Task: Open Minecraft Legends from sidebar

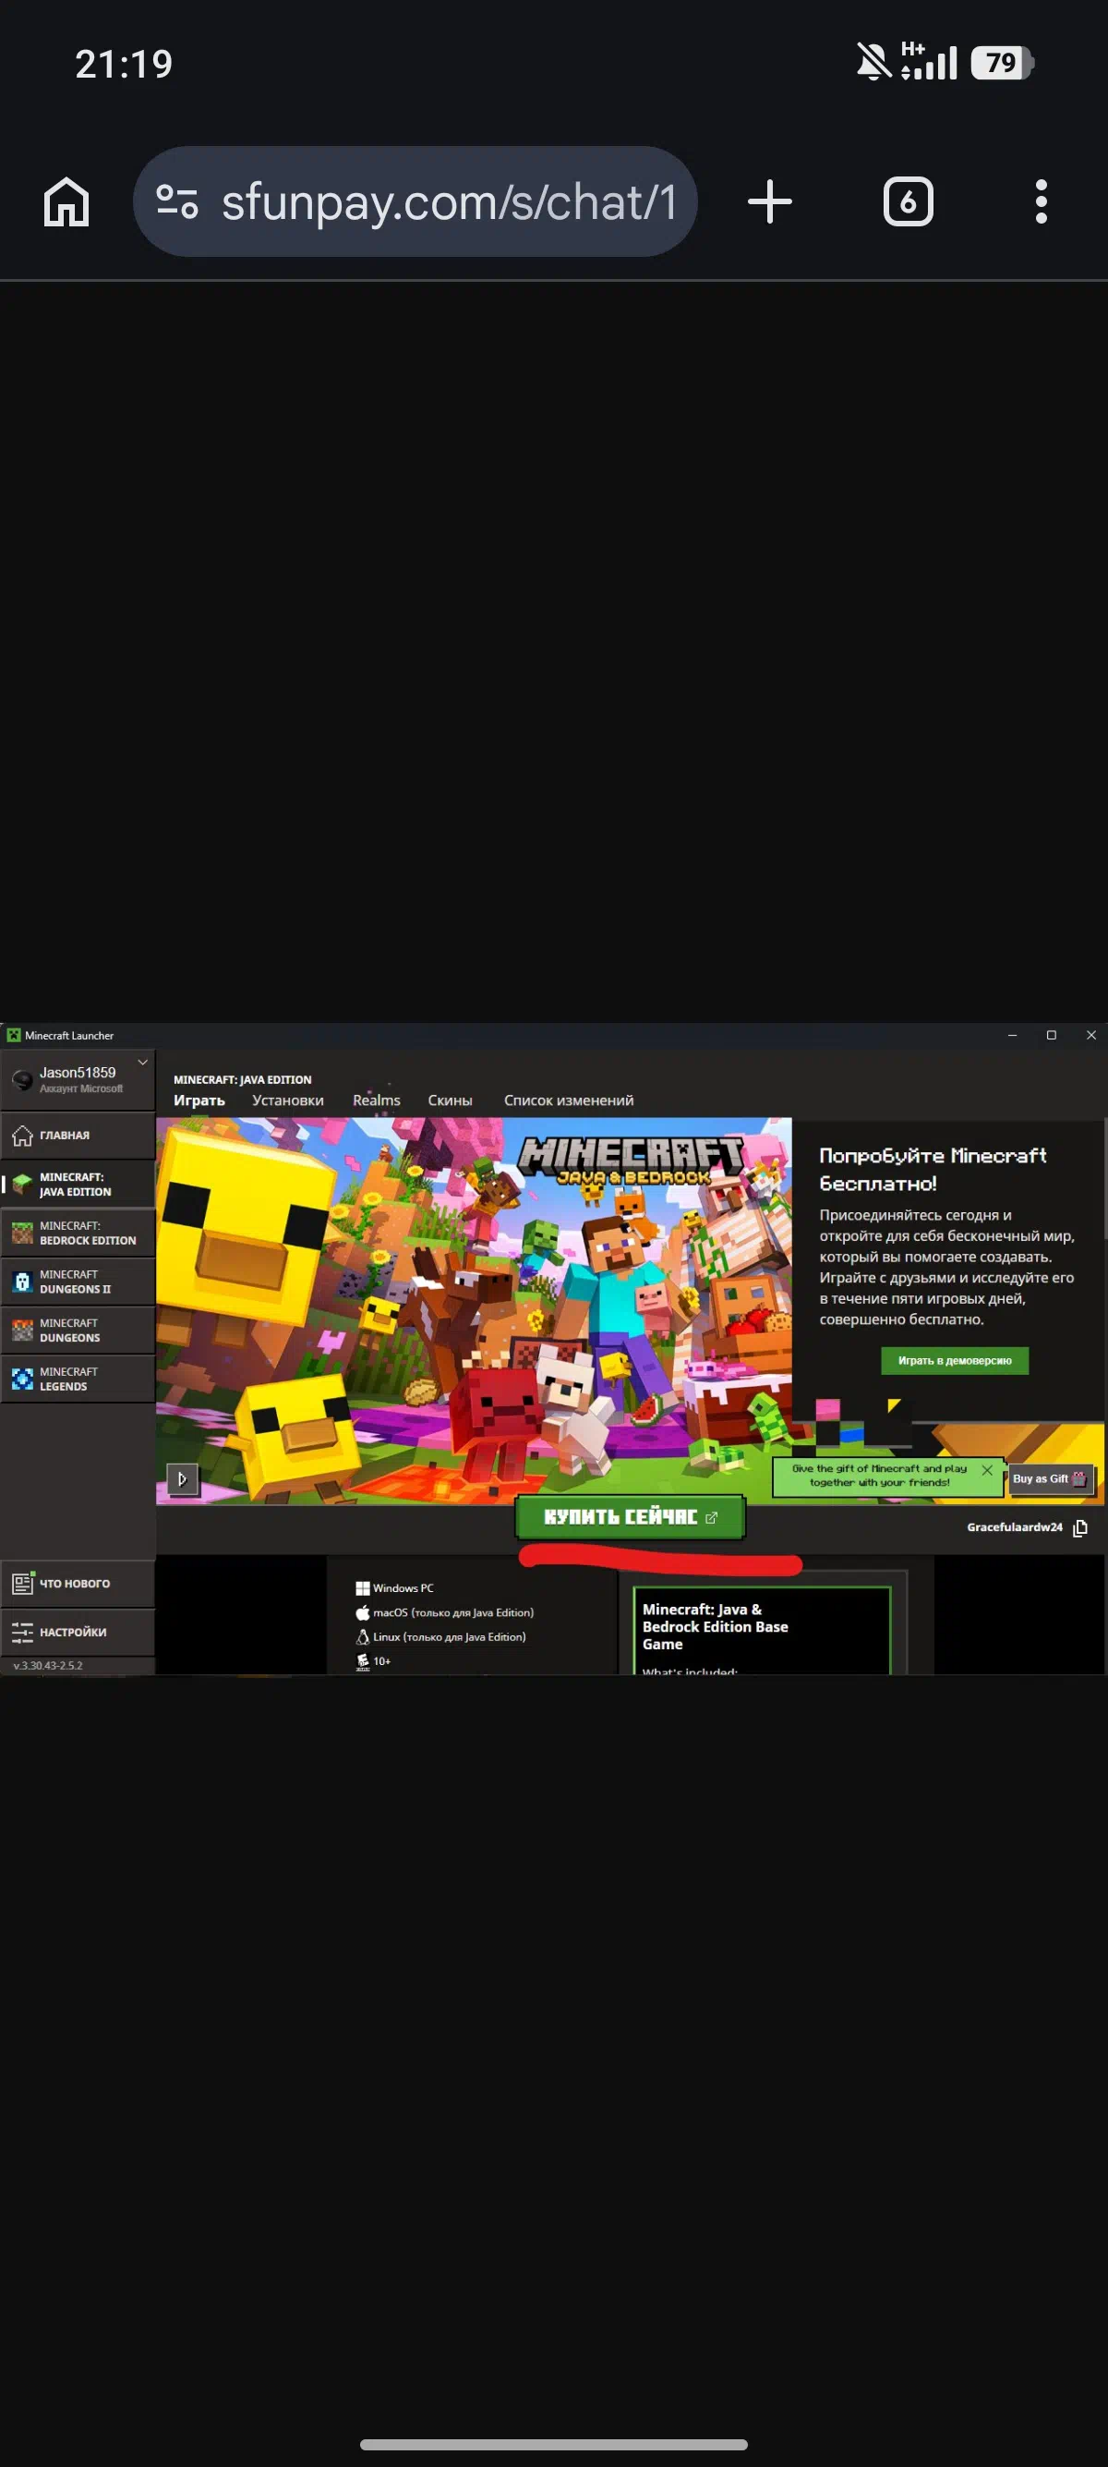Action: click(x=77, y=1379)
